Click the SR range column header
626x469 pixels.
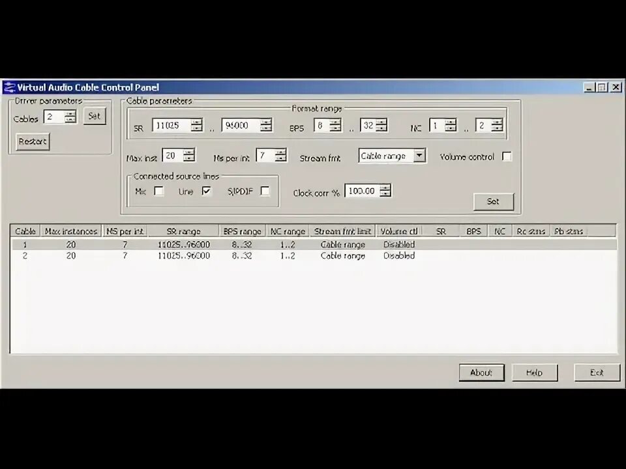click(183, 231)
